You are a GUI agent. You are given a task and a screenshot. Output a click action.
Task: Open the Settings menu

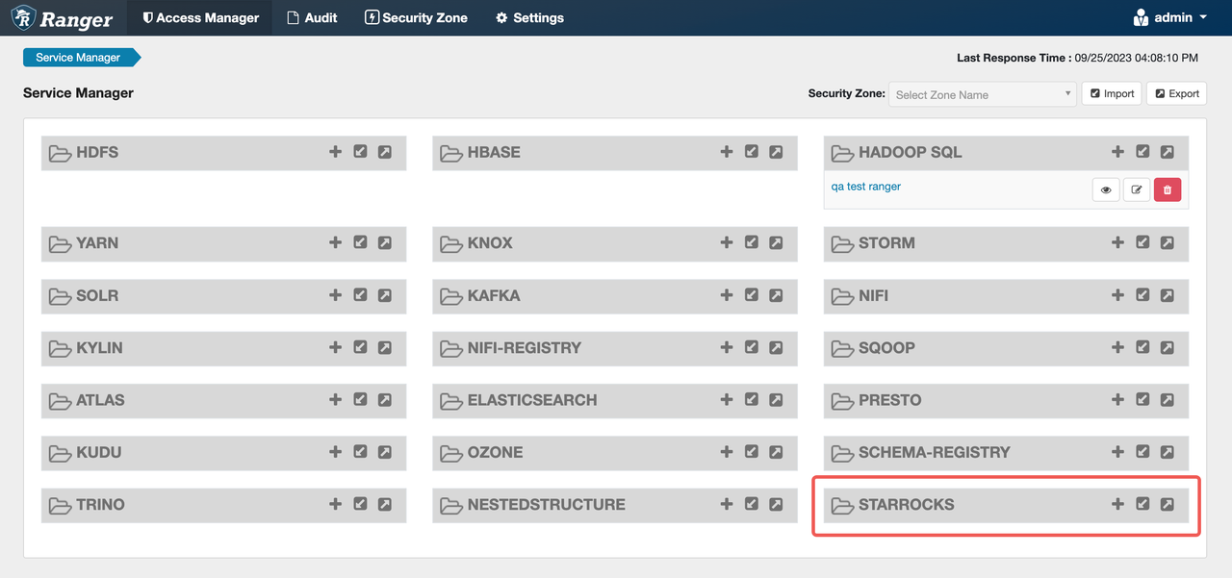point(529,17)
